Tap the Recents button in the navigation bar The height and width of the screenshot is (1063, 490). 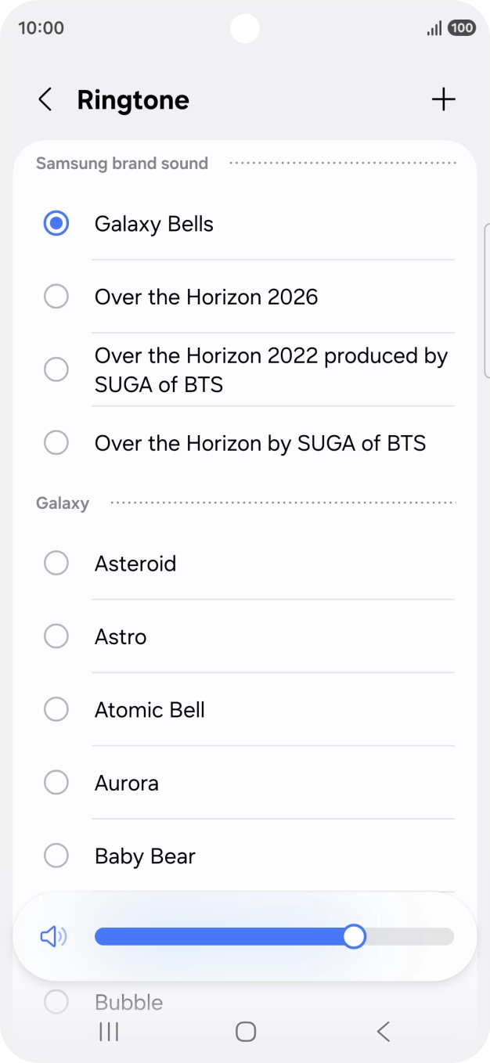108,1032
